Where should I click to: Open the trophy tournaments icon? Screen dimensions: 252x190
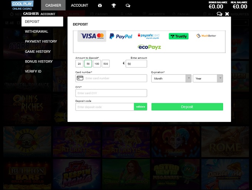point(114,6)
